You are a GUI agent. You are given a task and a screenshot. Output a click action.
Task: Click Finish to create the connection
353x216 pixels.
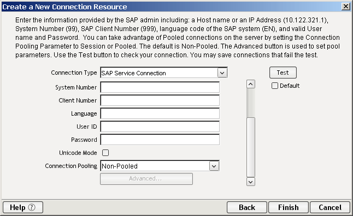coord(289,207)
